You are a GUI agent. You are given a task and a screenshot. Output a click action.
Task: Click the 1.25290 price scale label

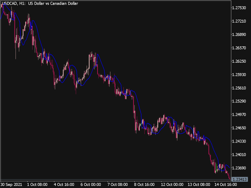point(239,101)
